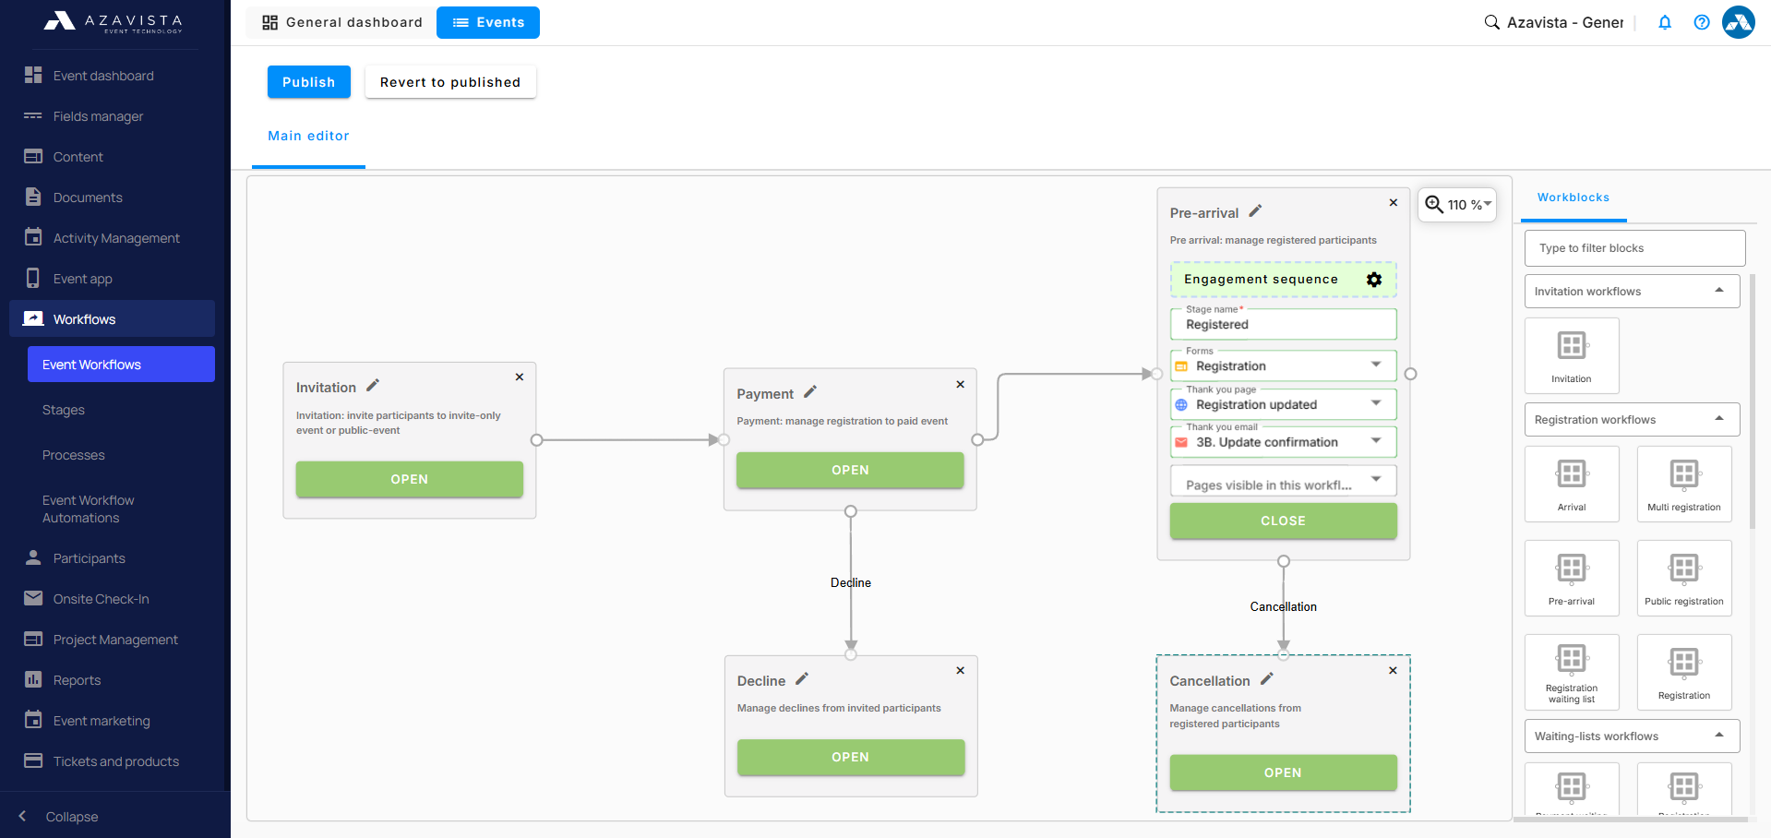This screenshot has width=1771, height=838.
Task: Open Project Management section
Action: point(112,640)
